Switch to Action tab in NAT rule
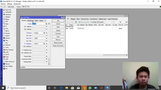This screenshot has width=161, height=90. [41, 21]
